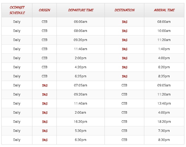Image resolution: width=186 pixels, height=147 pixels.
Task: Select the 2:00am departure time cell
Action: [80, 113]
